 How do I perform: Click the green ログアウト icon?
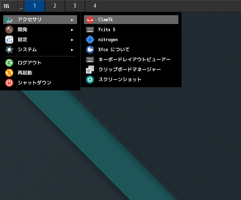point(9,63)
